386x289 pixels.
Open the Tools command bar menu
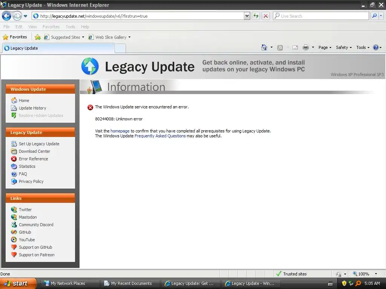(x=363, y=47)
